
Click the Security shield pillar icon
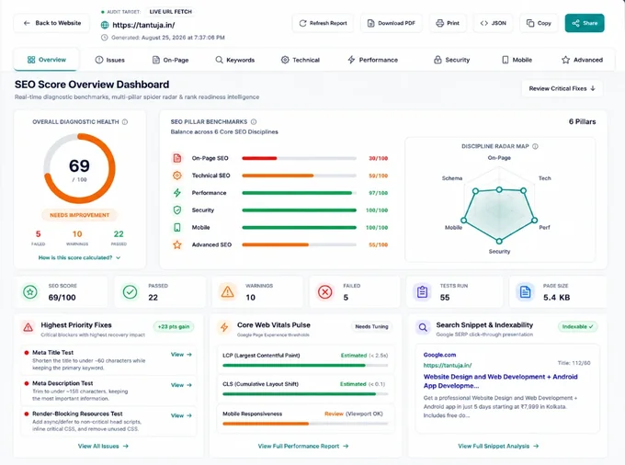click(x=177, y=210)
